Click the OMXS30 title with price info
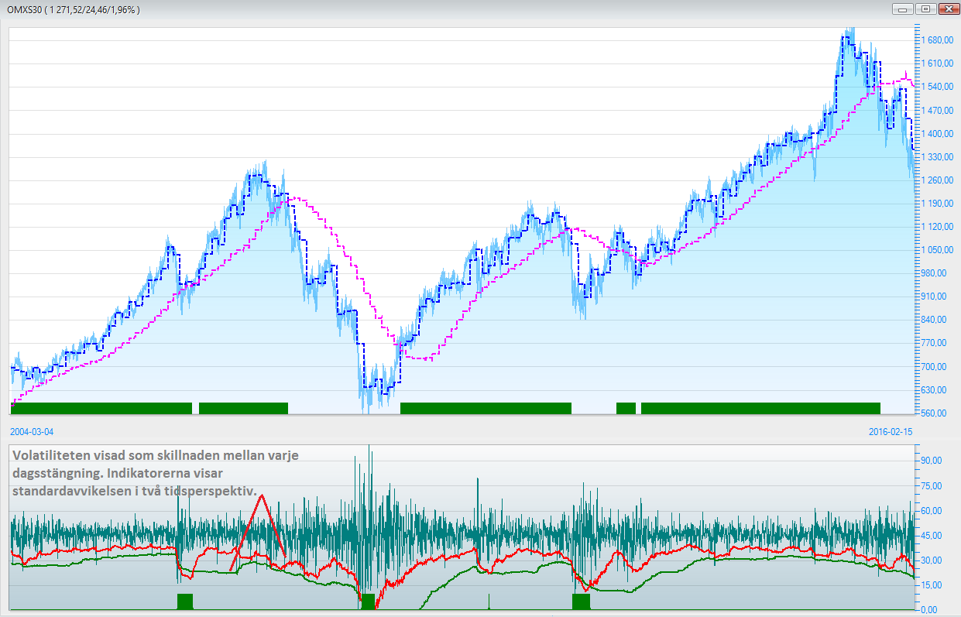 tap(74, 9)
